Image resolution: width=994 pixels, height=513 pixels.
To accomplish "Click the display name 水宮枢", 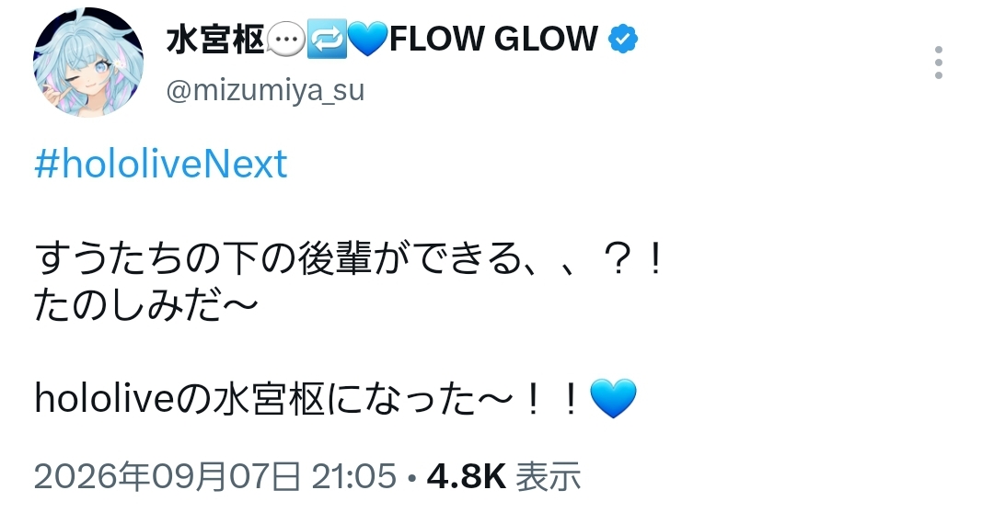I will (215, 40).
